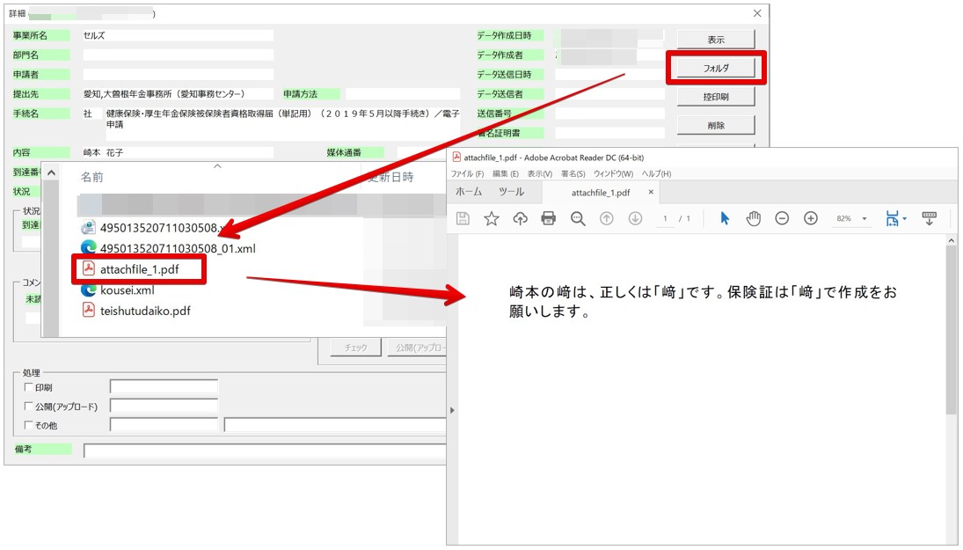Image resolution: width=963 pixels, height=550 pixels.
Task: Open the find text magnifier in Acrobat
Action: [x=577, y=219]
